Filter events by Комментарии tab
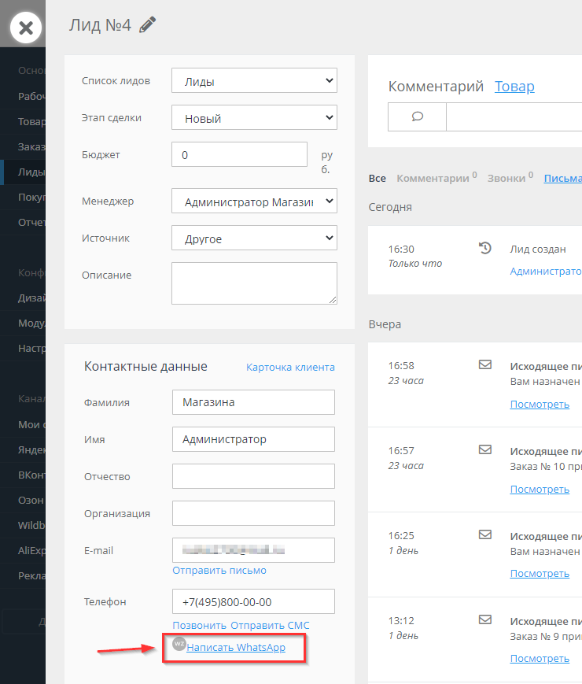 [x=433, y=179]
